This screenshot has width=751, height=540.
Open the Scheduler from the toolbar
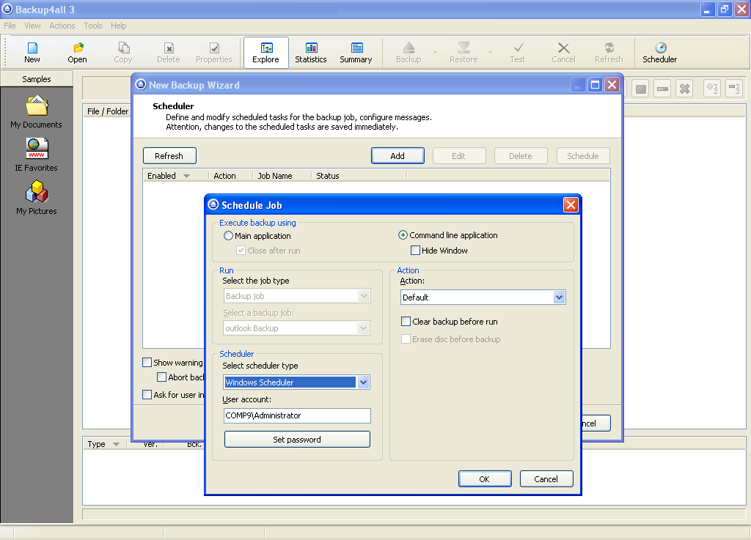660,53
